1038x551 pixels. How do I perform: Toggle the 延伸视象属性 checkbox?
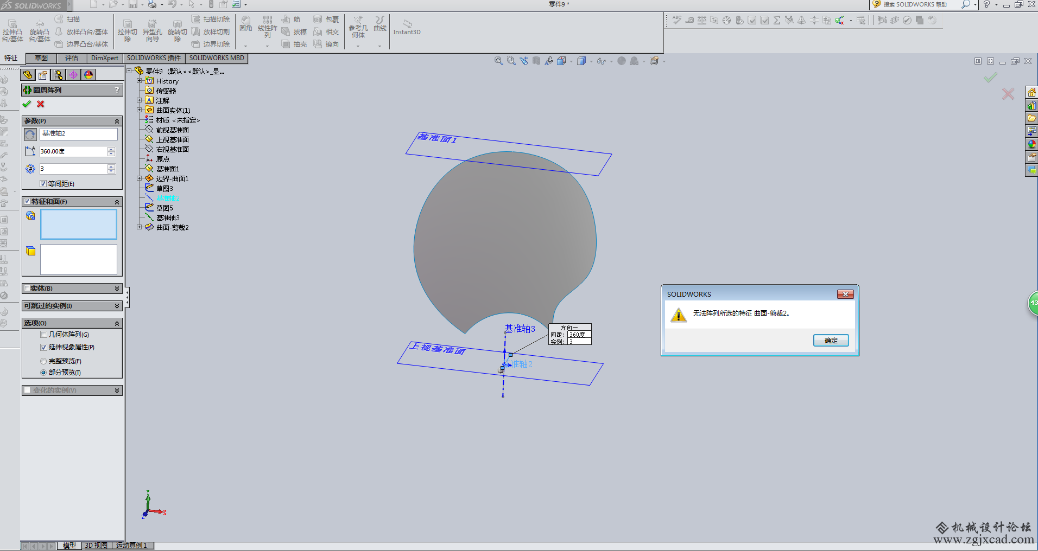pos(44,347)
